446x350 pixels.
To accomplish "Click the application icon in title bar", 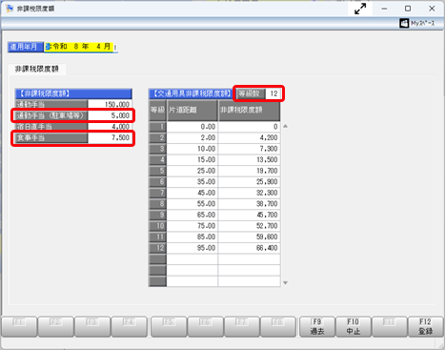I will (10, 9).
